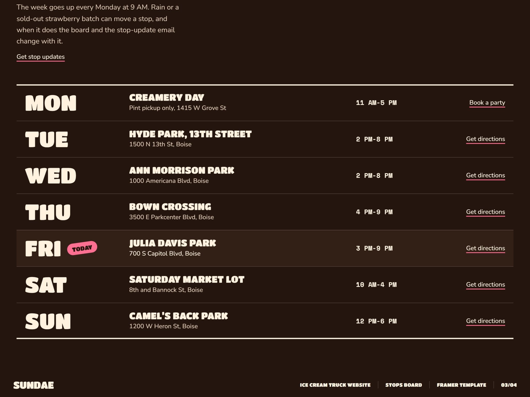The width and height of the screenshot is (530, 397).
Task: Click the Book a party link
Action: click(x=487, y=103)
